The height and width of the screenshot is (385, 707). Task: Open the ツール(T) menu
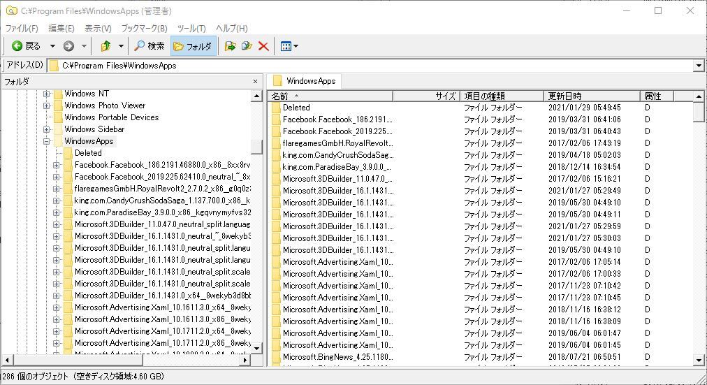(x=191, y=29)
